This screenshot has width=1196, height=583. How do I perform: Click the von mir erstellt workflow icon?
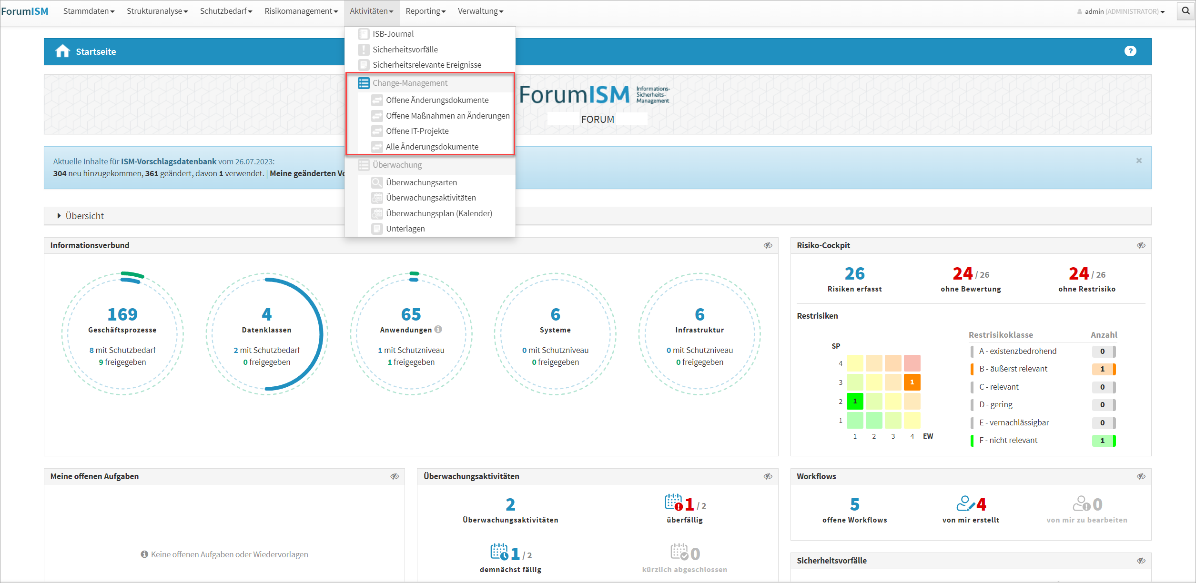point(965,503)
